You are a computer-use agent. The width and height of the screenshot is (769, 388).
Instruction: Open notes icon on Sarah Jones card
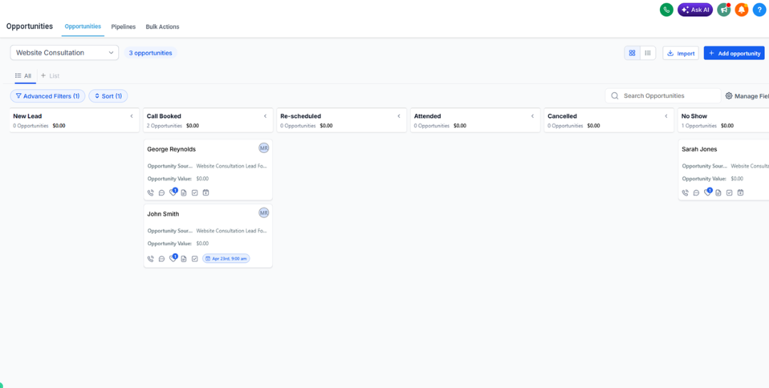click(x=718, y=193)
